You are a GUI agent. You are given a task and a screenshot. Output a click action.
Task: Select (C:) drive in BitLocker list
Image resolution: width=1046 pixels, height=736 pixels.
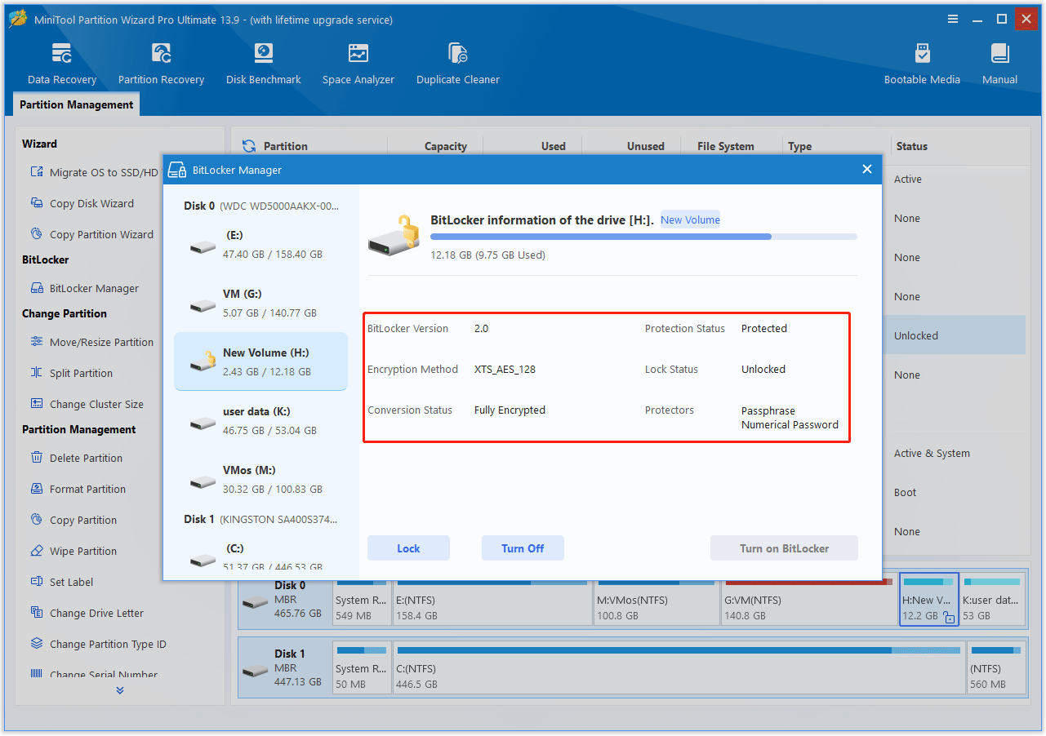[x=261, y=555]
